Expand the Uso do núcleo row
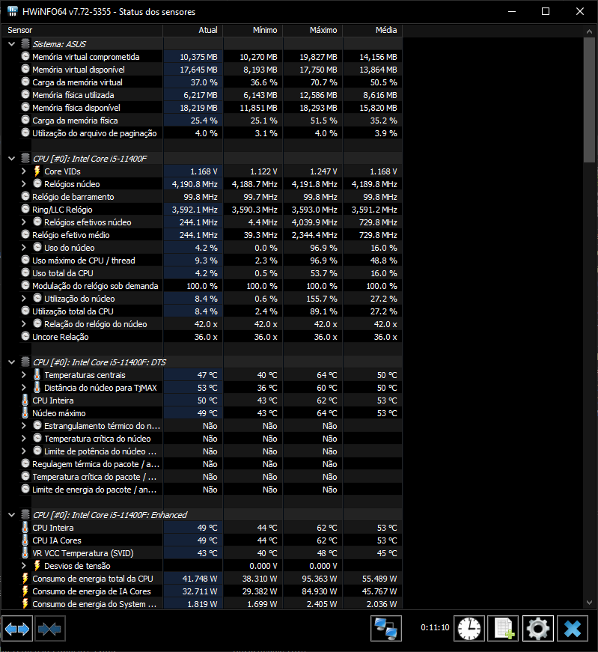598x652 pixels. 24,248
